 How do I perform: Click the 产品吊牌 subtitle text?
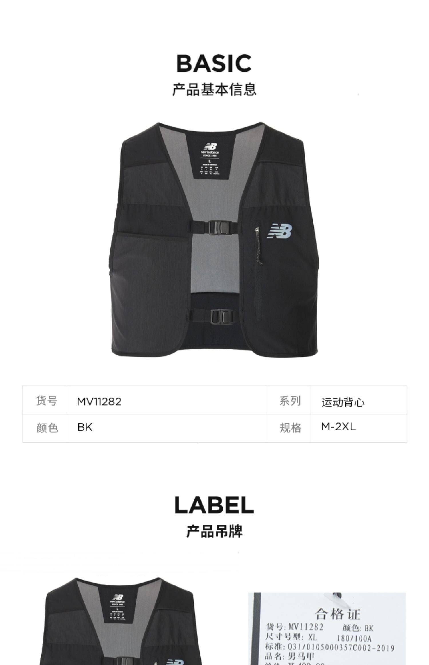(214, 531)
